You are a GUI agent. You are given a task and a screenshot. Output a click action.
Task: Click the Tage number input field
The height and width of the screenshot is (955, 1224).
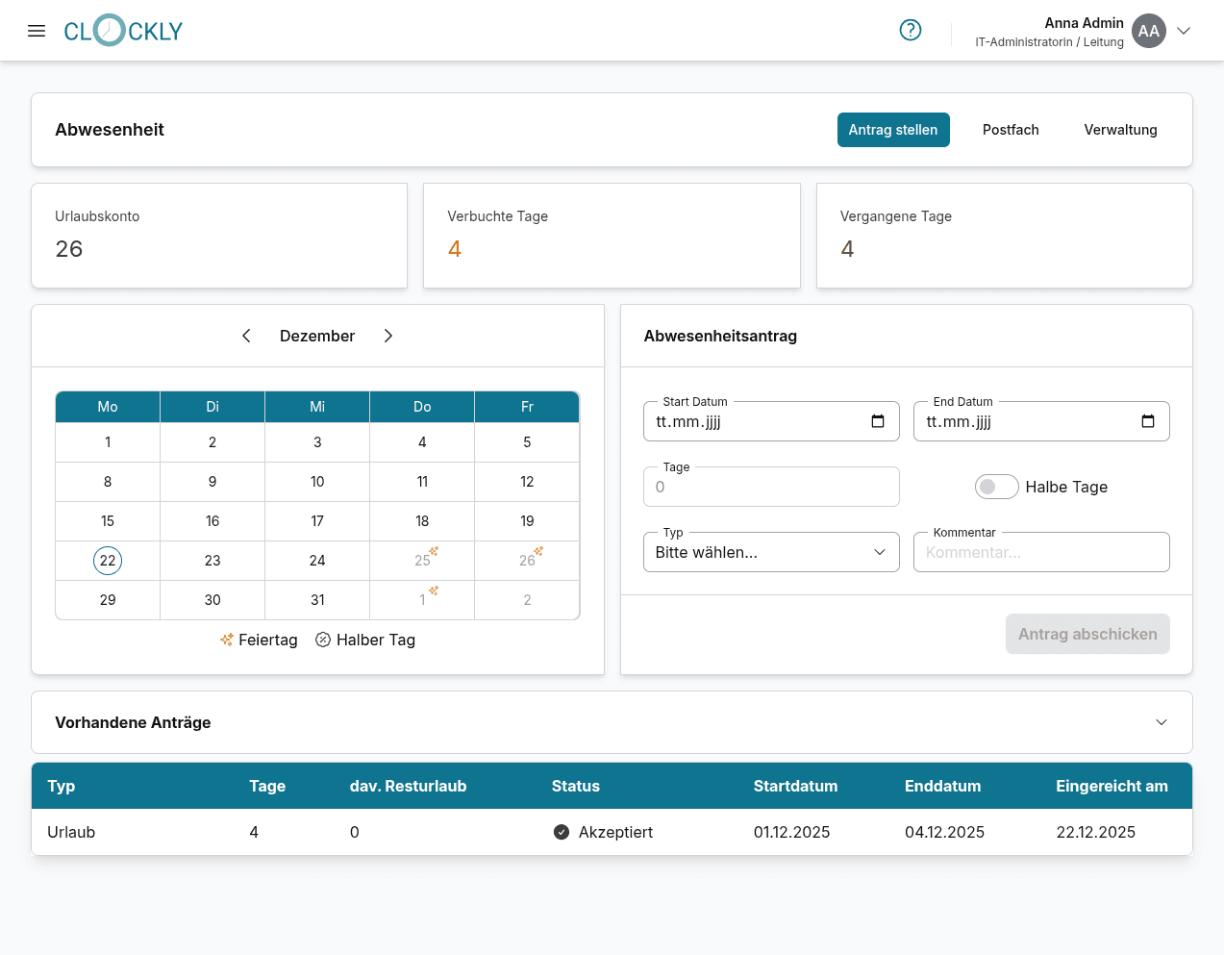pos(771,487)
